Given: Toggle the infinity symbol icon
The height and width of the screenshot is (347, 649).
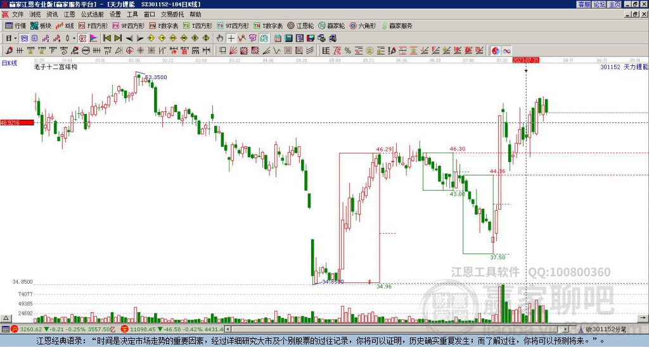Looking at the screenshot, I should tap(506, 51).
